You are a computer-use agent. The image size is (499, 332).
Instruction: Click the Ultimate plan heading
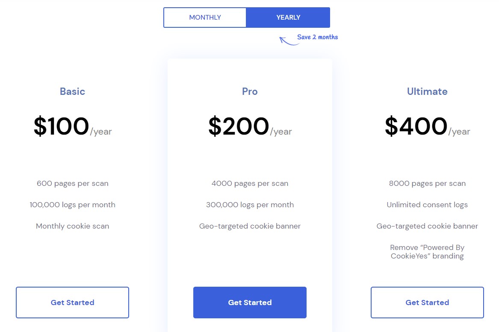click(427, 91)
